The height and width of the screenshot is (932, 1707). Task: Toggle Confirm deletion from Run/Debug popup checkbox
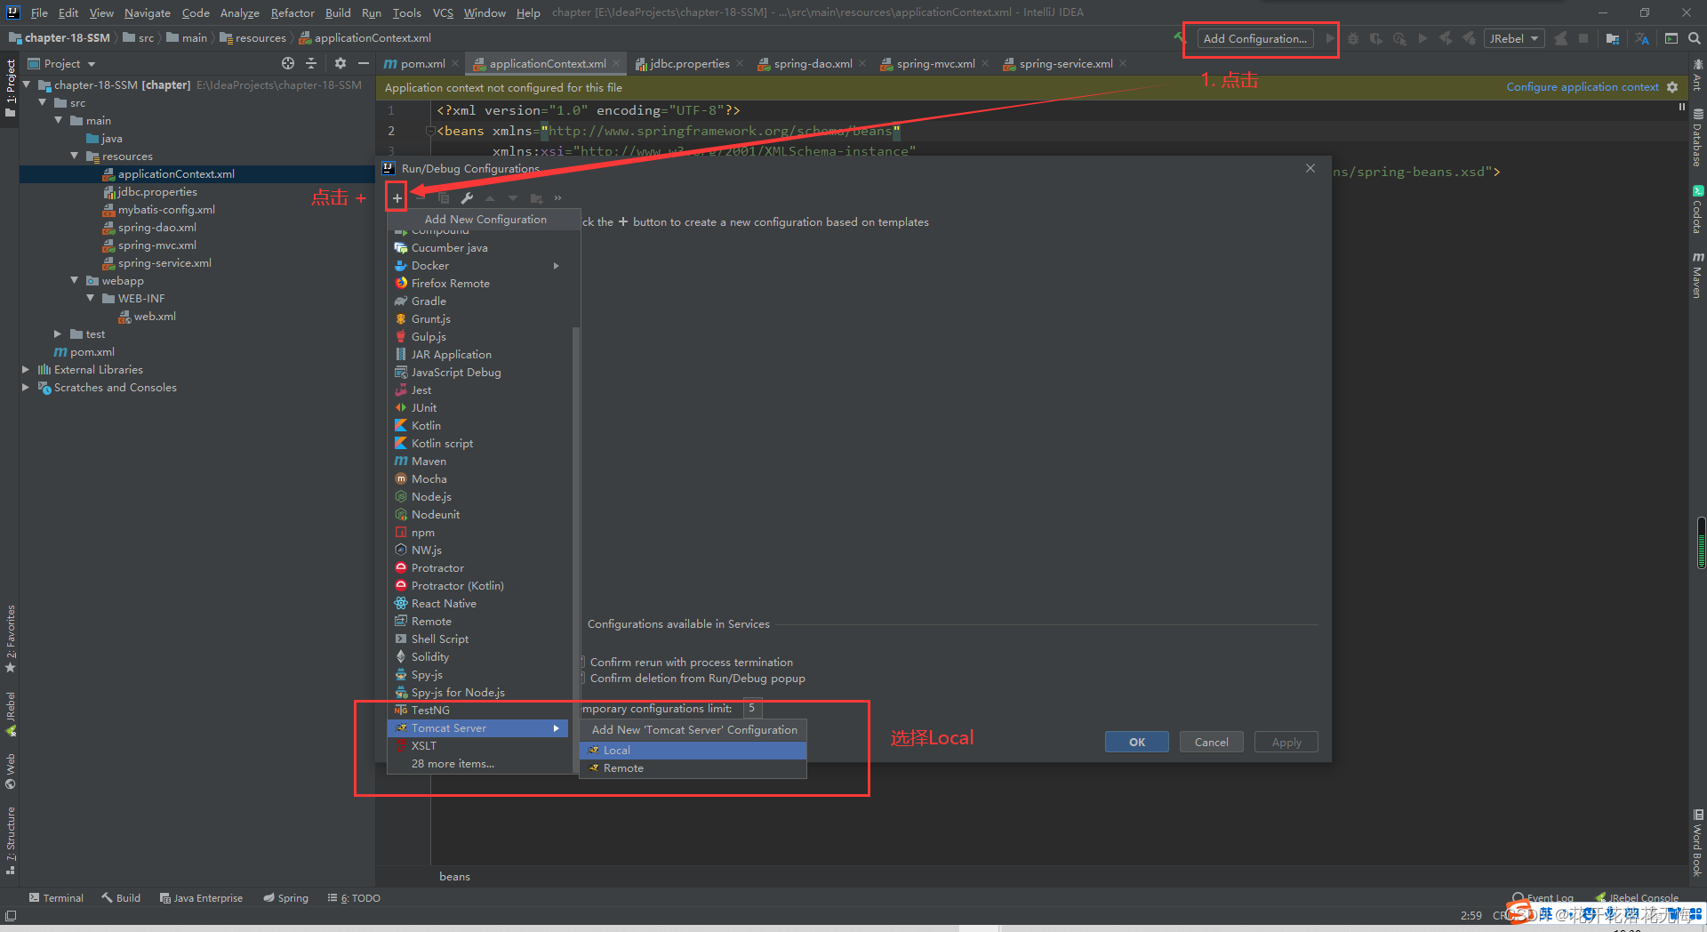pos(582,679)
